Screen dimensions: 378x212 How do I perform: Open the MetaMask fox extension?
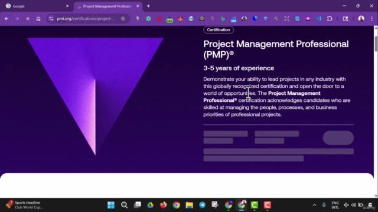tap(180, 18)
